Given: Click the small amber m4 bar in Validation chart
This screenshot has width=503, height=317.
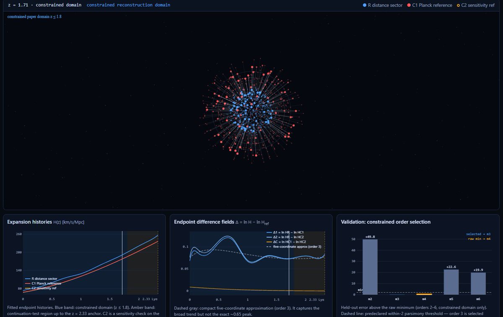Looking at the screenshot, I should pyautogui.click(x=424, y=294).
